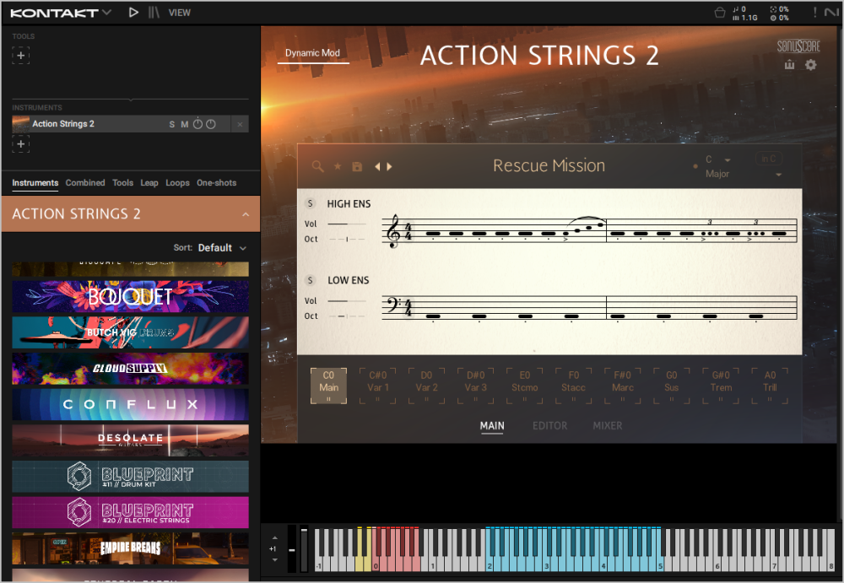
Task: Select the E0 Stcmo keyswitch
Action: pos(525,386)
